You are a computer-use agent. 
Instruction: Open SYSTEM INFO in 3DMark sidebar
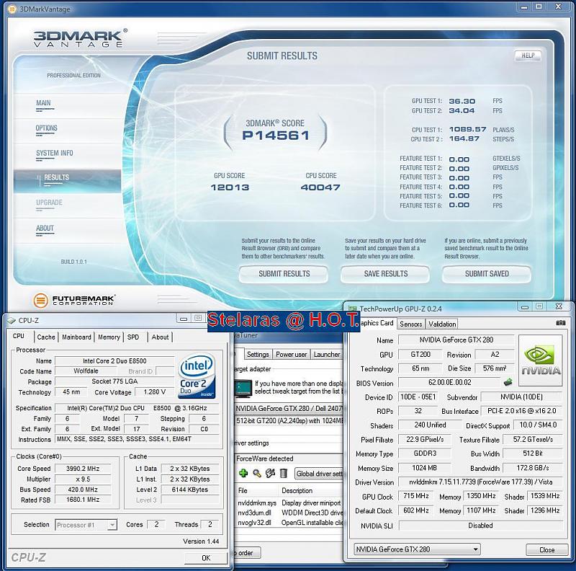[55, 153]
